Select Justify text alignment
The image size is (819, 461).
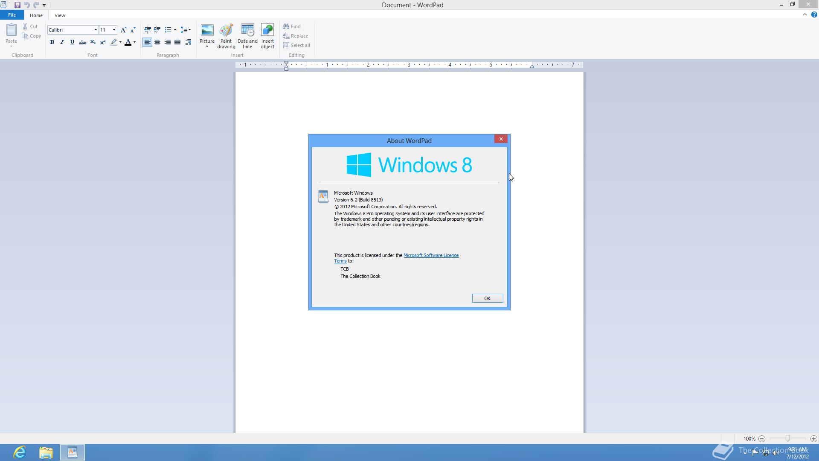click(177, 42)
